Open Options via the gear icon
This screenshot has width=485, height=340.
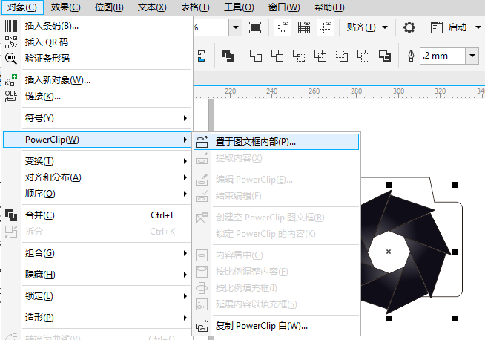[409, 27]
